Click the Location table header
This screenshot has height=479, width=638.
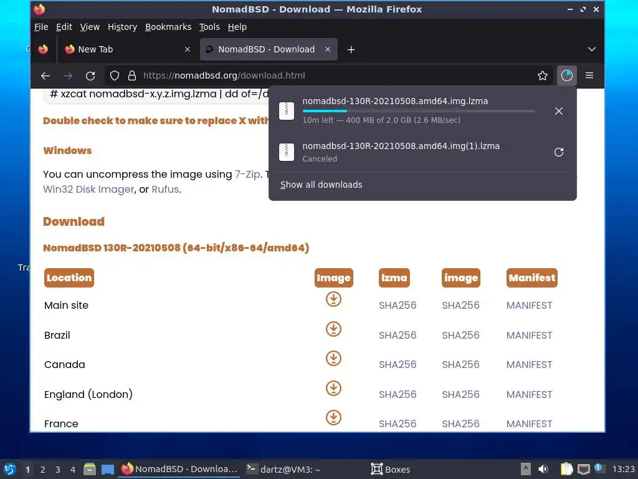[x=69, y=278]
